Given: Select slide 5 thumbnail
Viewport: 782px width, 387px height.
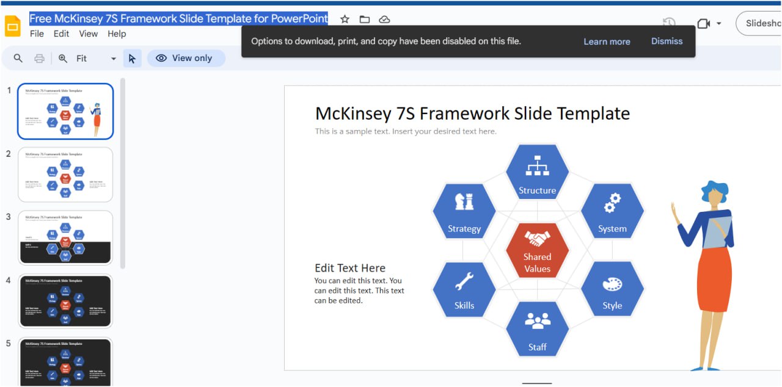Looking at the screenshot, I should pos(65,362).
